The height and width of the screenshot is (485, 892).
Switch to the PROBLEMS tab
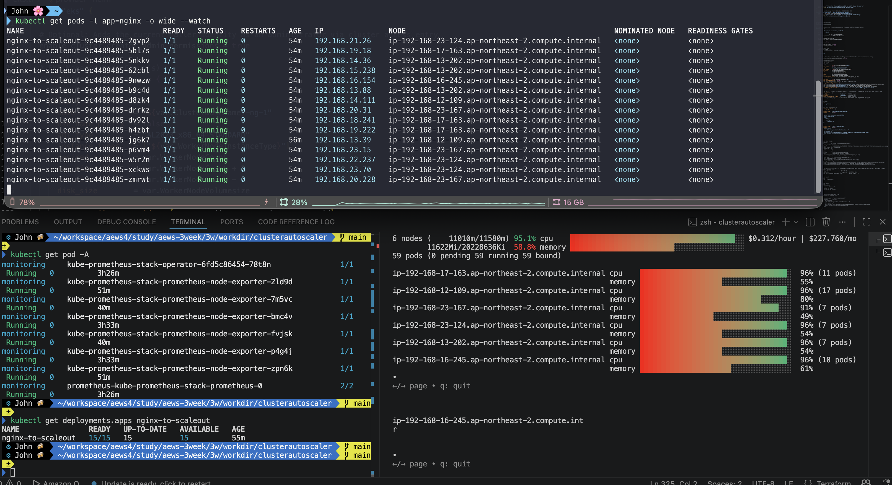(20, 222)
